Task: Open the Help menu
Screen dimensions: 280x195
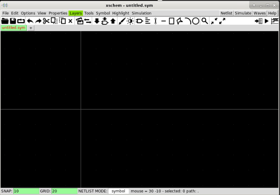Action: (x=272, y=13)
